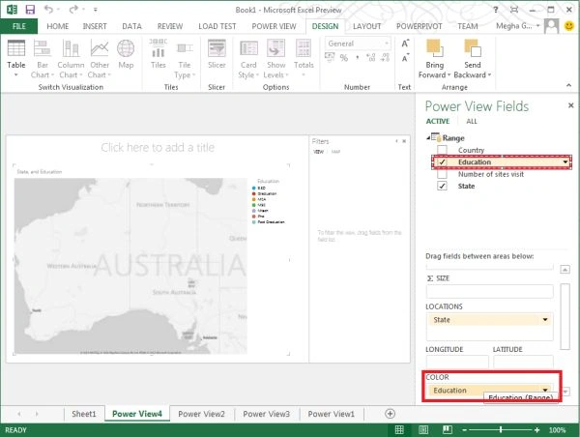Click the Redo icon

point(73,10)
